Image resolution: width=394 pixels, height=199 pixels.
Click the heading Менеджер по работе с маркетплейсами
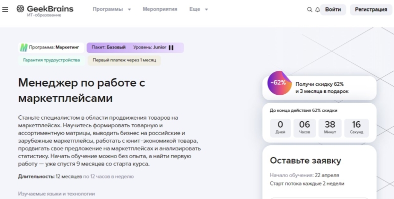click(81, 90)
